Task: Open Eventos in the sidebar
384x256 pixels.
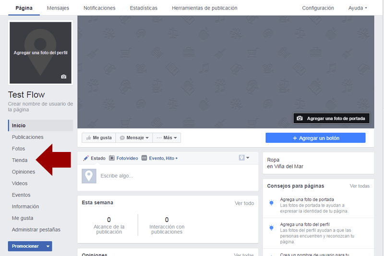Action: coord(21,195)
